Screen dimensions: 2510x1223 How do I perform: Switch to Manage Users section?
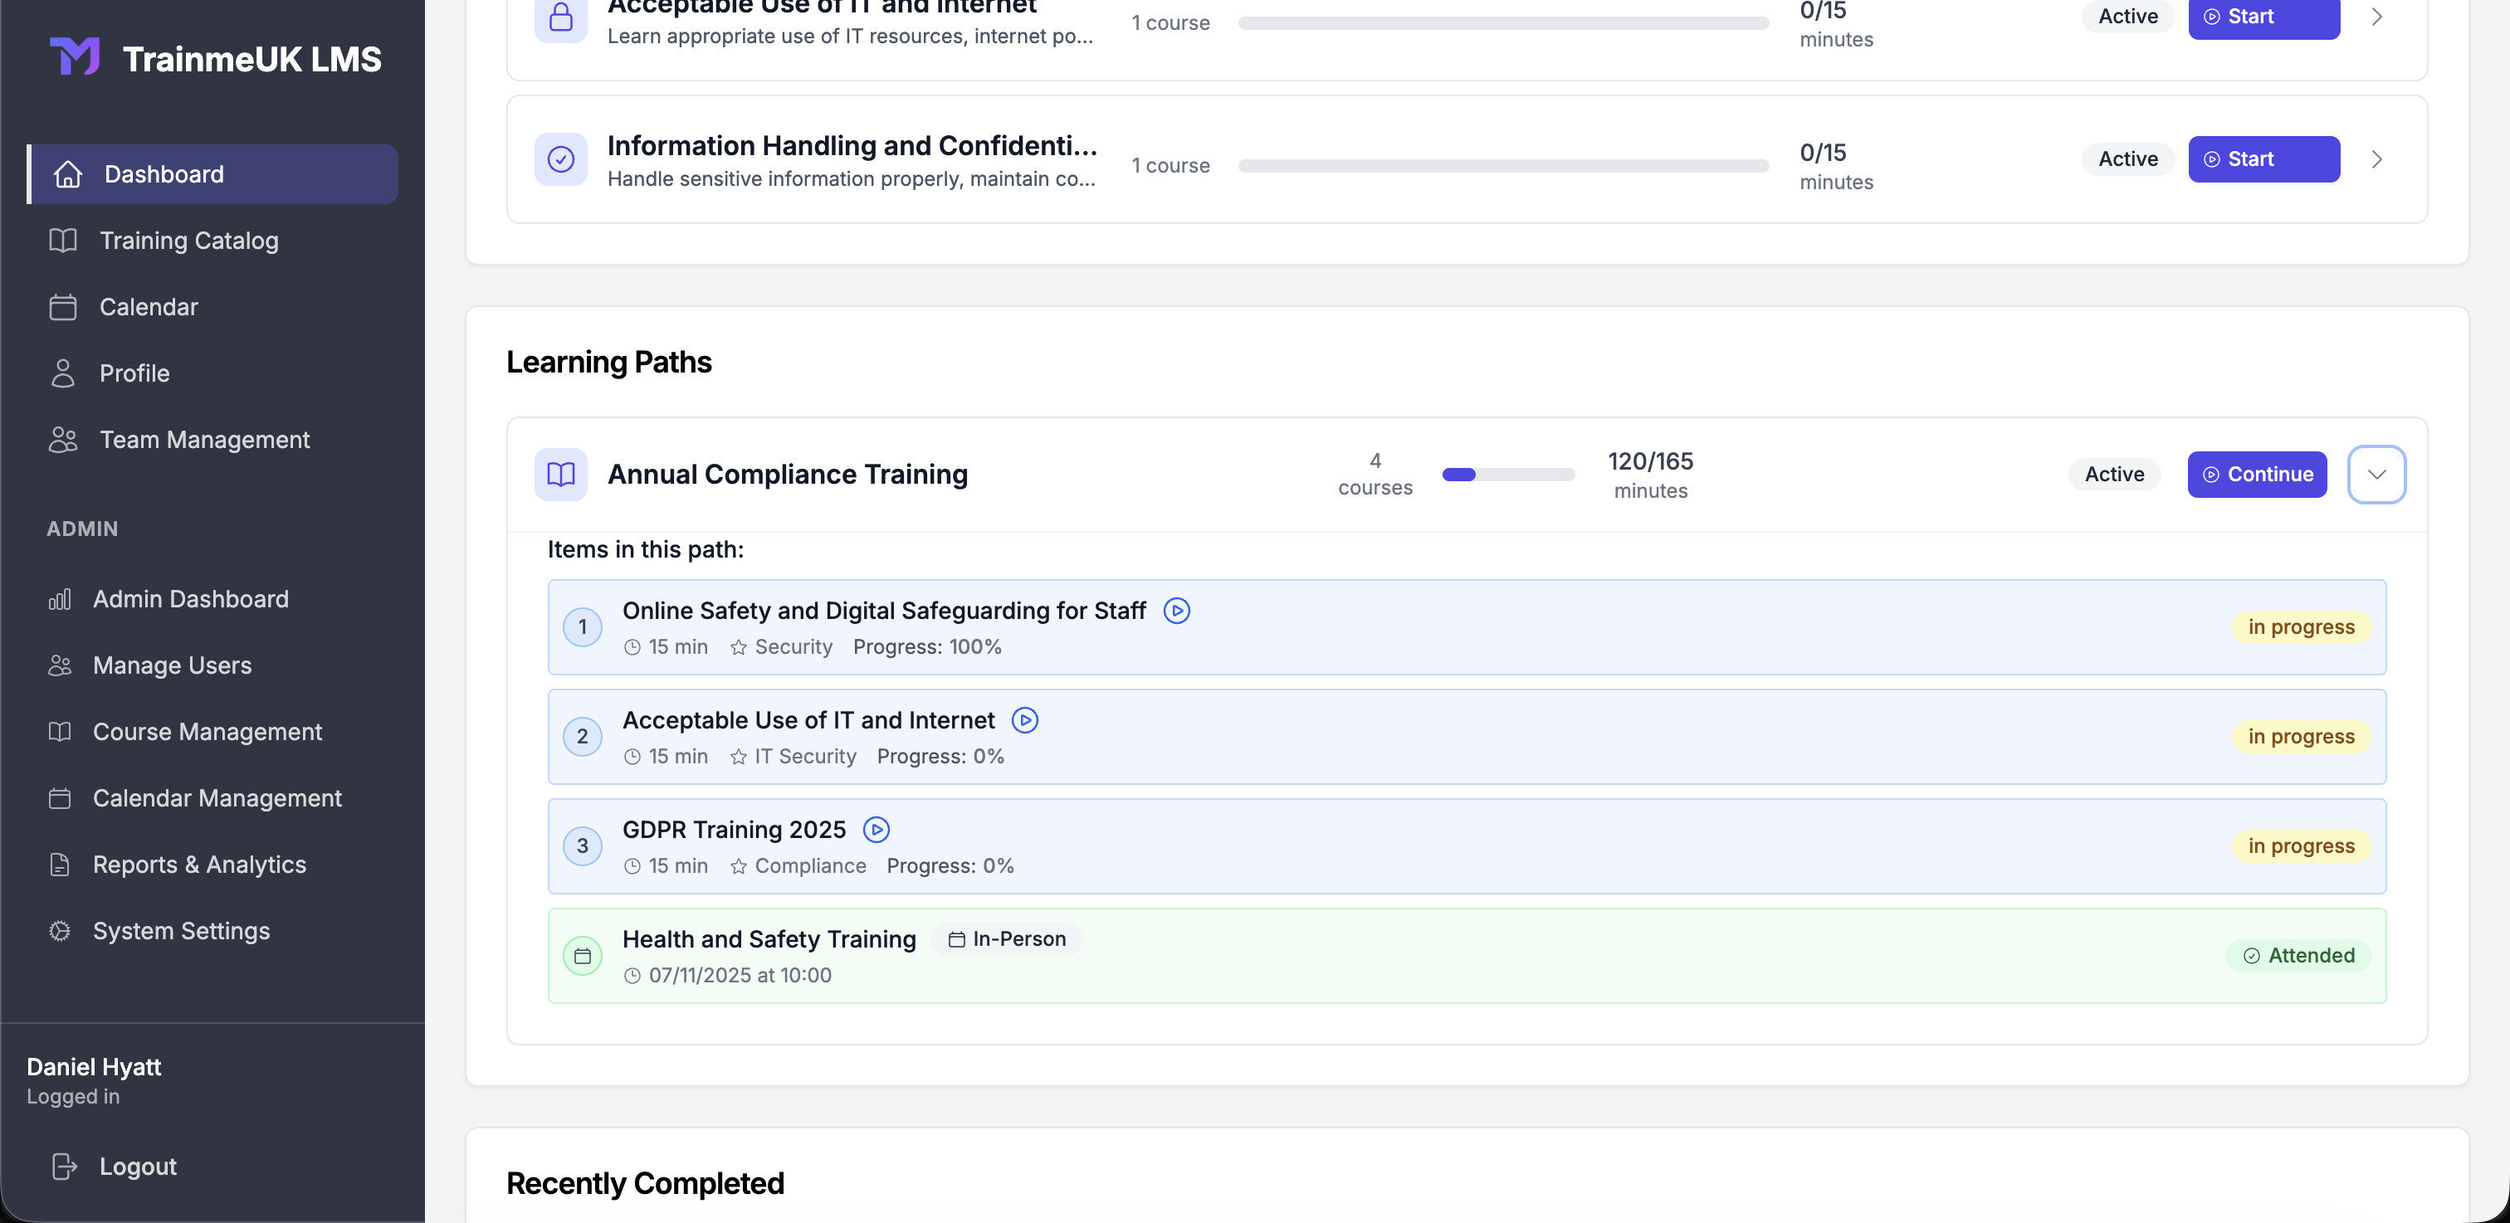(x=172, y=665)
